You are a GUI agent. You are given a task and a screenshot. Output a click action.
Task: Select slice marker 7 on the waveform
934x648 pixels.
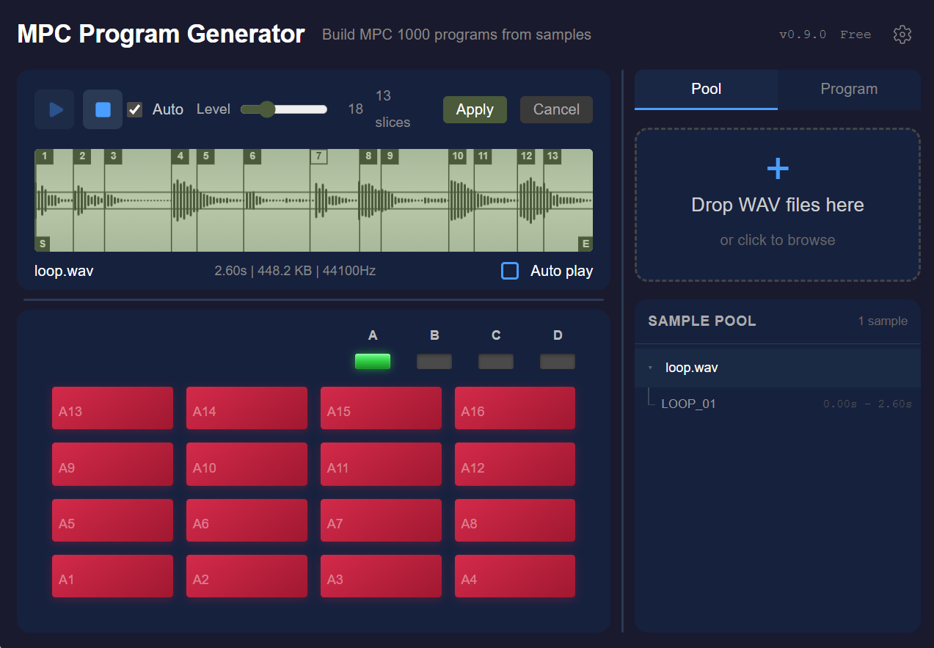(318, 156)
